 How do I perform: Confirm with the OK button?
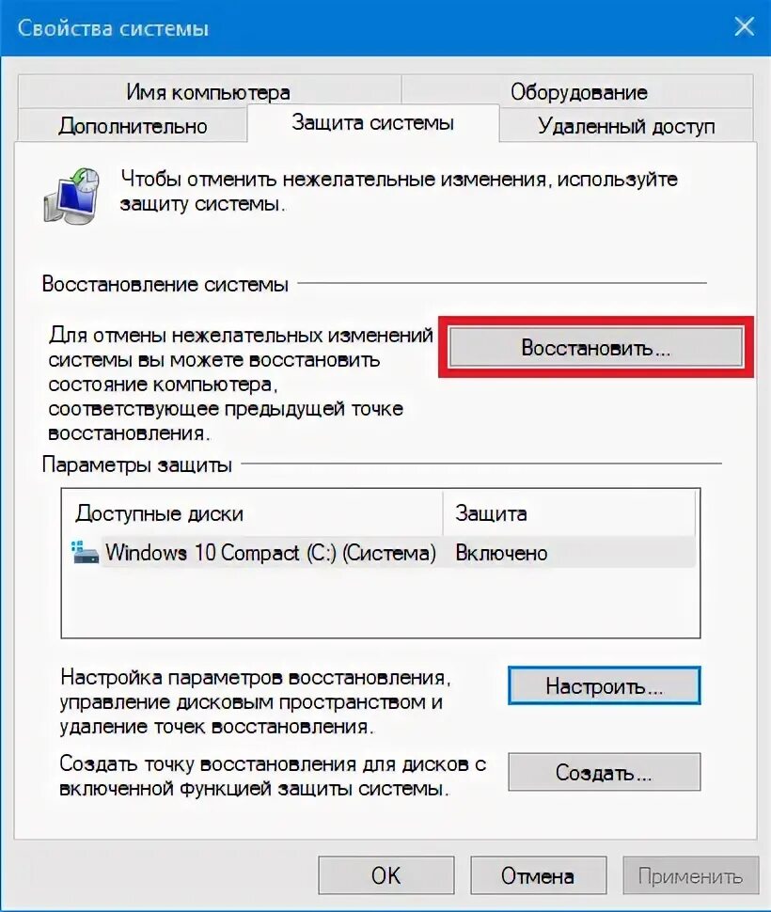coord(386,874)
